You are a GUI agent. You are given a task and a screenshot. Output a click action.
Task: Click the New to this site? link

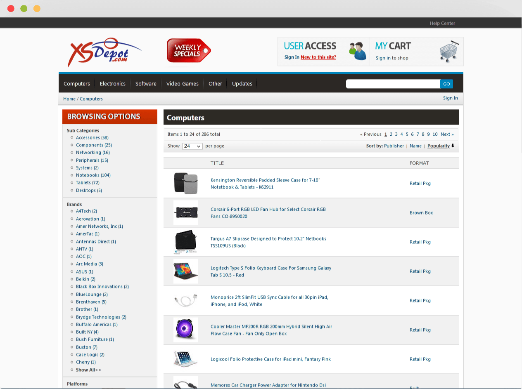318,57
